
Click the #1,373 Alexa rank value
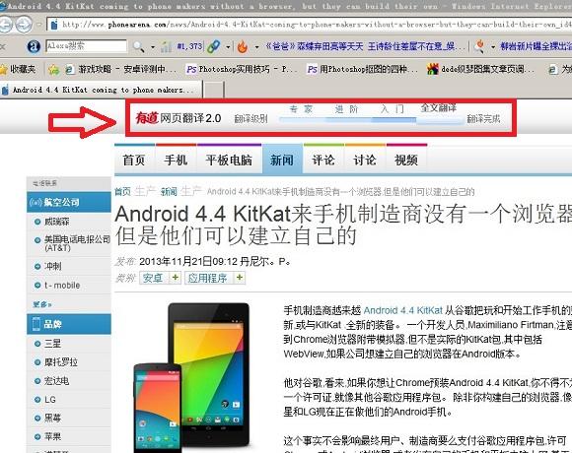(189, 46)
